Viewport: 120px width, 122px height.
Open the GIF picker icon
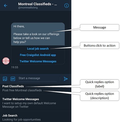point(13,79)
